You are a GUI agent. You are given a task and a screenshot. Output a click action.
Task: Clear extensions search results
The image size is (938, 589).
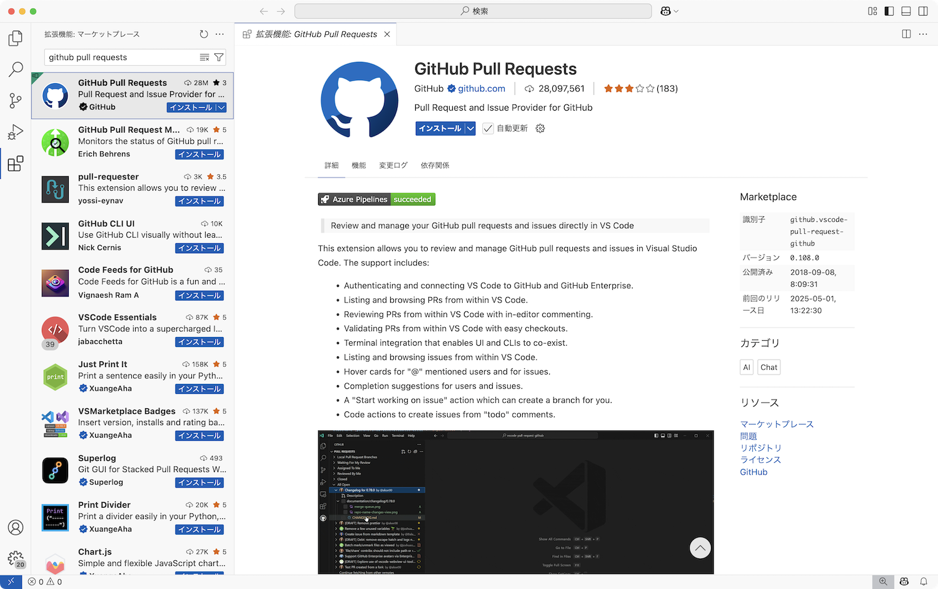coord(204,58)
